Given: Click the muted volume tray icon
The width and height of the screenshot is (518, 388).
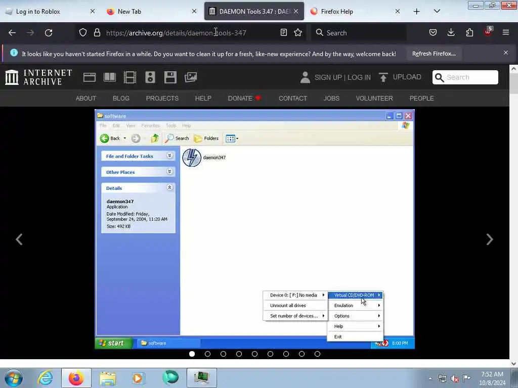Looking at the screenshot, I should pos(455,378).
